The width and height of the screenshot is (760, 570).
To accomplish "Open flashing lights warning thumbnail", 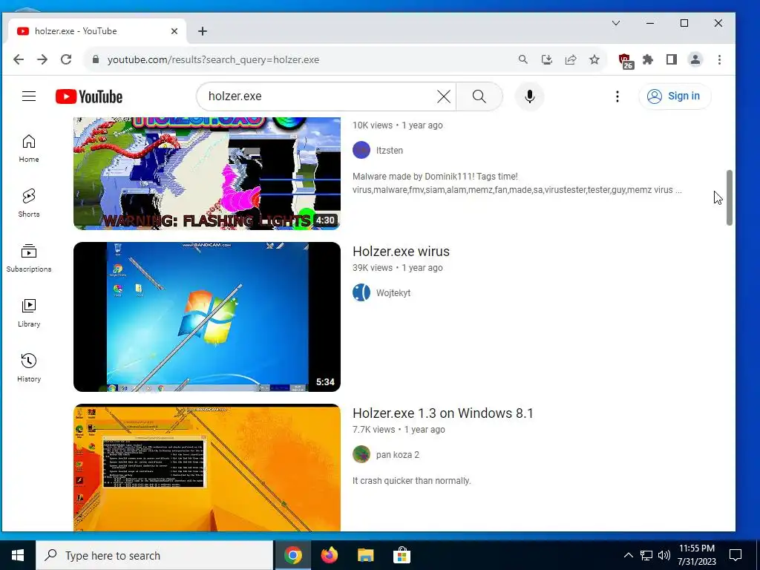I will (207, 174).
